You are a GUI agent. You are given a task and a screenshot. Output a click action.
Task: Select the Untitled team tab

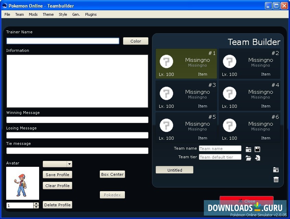(175, 170)
